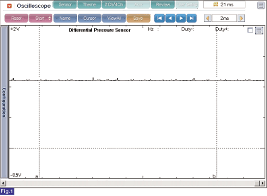Click the Save button
267x196 pixels.
[x=138, y=18]
